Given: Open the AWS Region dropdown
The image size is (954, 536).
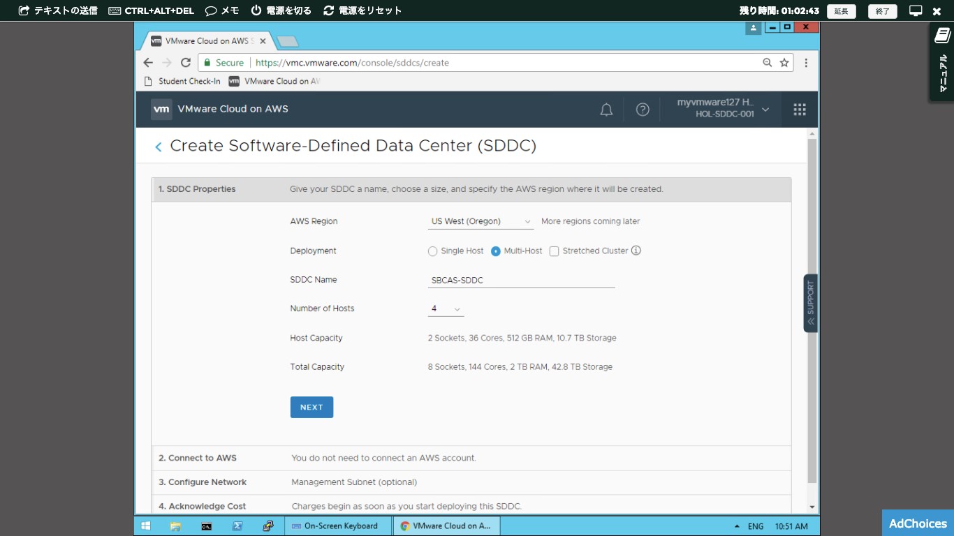Looking at the screenshot, I should pos(480,221).
